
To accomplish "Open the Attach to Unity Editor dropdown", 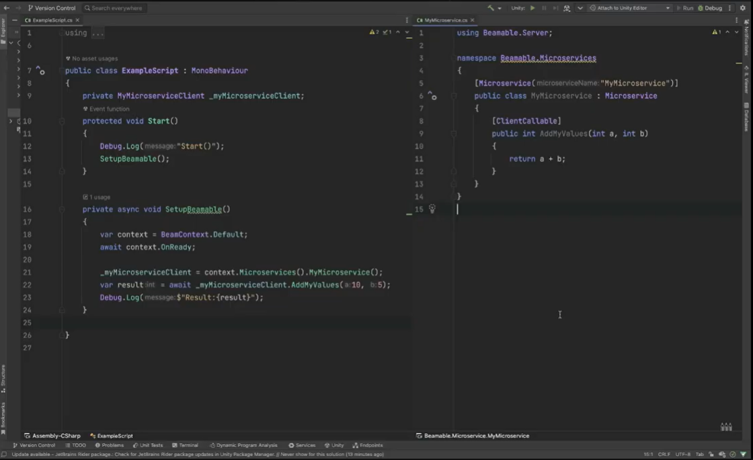I will [x=630, y=8].
